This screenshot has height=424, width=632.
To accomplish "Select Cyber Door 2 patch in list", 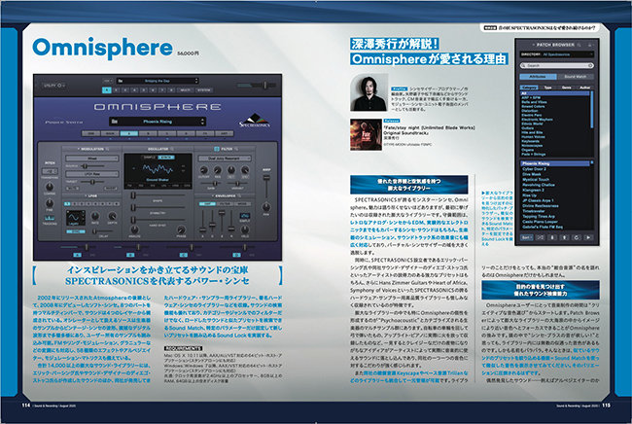I will [535, 169].
